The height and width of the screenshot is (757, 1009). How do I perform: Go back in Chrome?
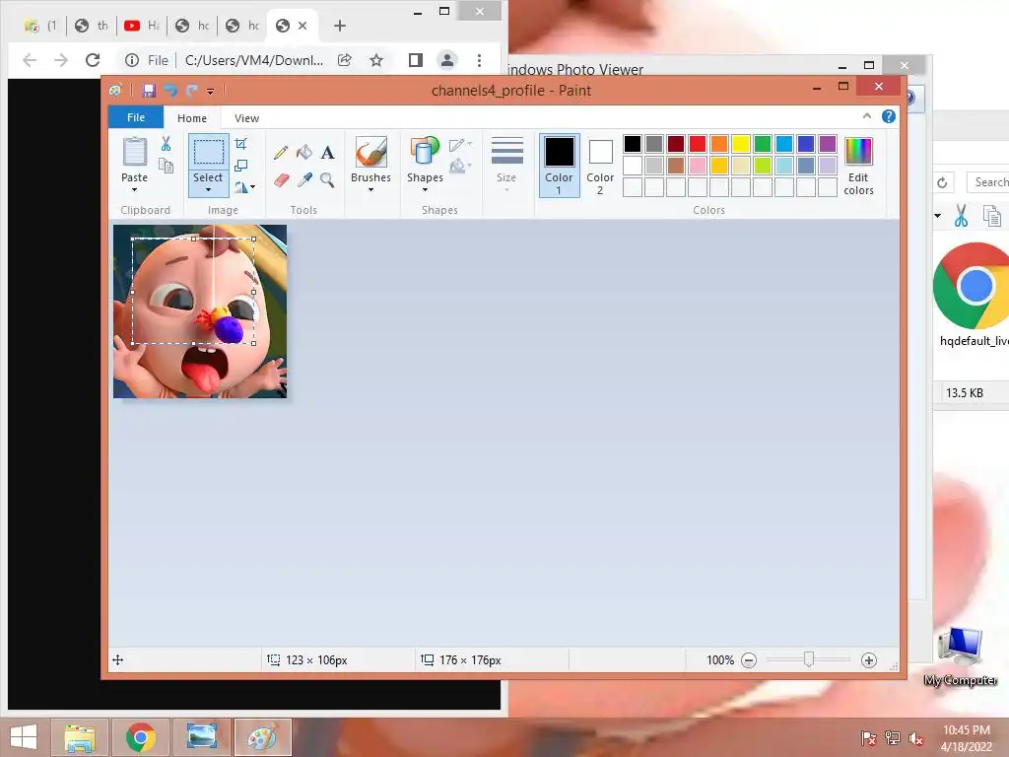(x=30, y=60)
